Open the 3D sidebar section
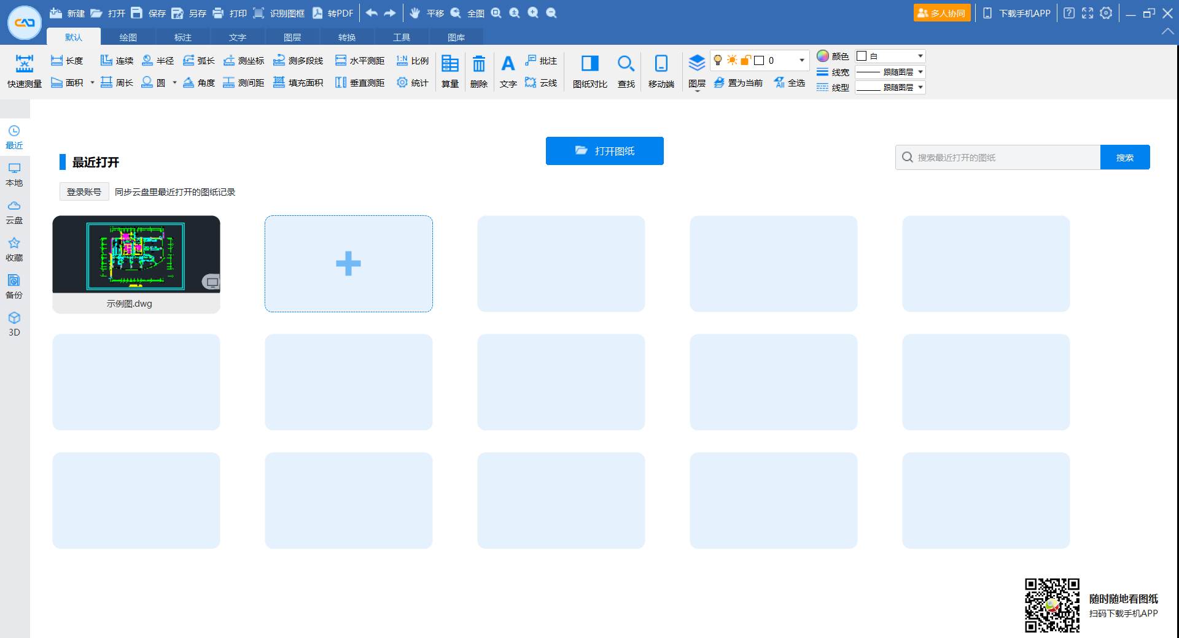The height and width of the screenshot is (638, 1179). (14, 324)
